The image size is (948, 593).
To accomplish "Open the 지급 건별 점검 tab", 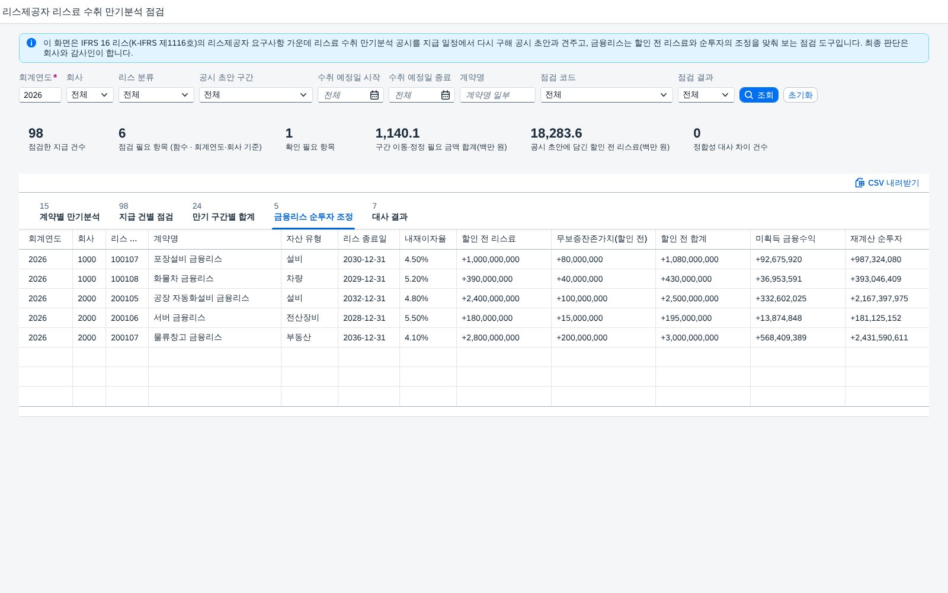I will click(x=146, y=212).
